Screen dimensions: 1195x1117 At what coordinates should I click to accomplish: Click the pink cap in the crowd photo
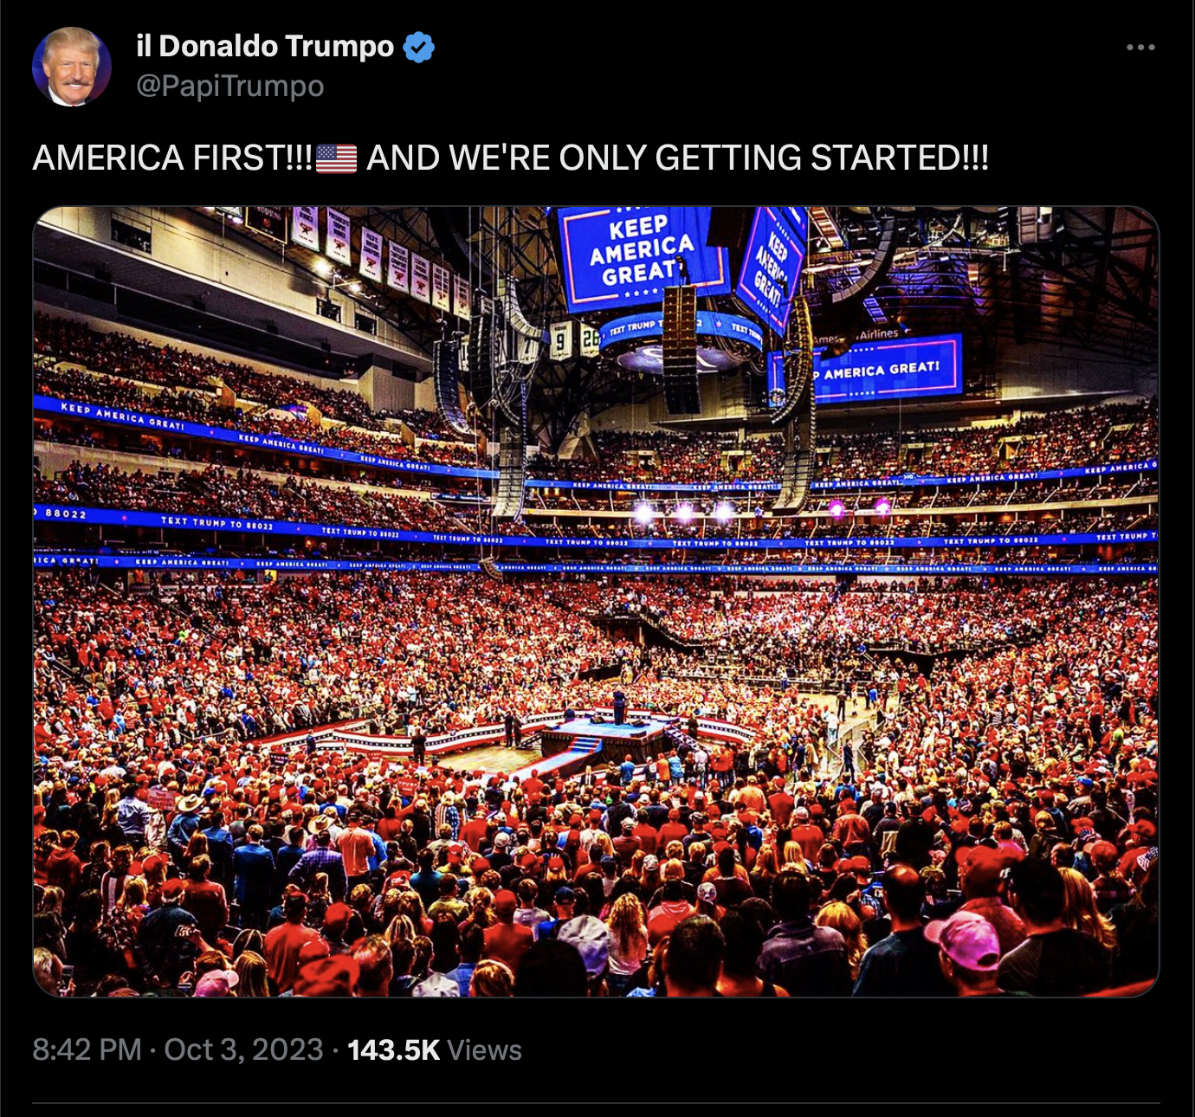tap(963, 939)
